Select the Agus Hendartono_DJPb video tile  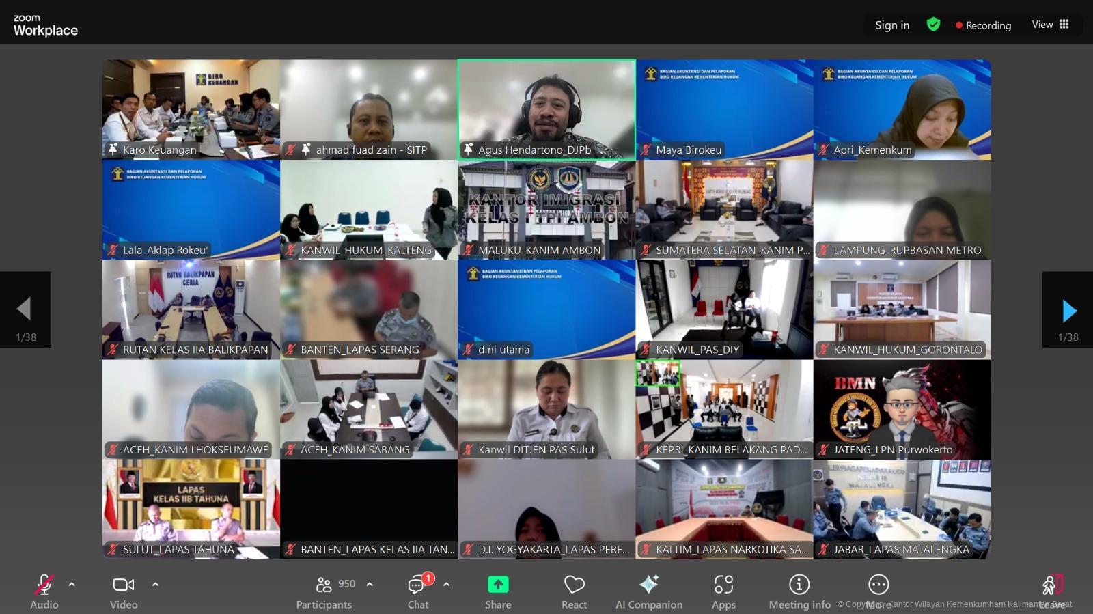546,109
